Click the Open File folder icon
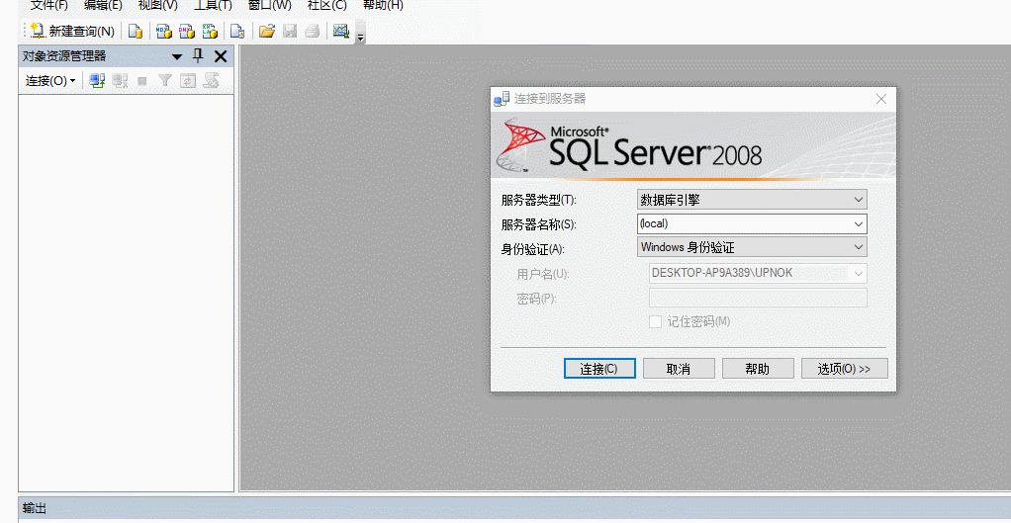 coord(267,31)
